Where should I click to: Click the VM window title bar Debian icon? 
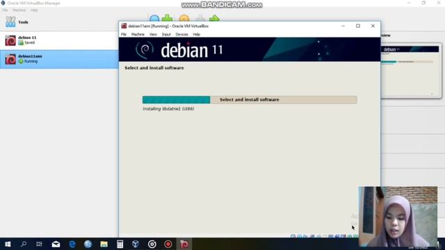pos(124,26)
